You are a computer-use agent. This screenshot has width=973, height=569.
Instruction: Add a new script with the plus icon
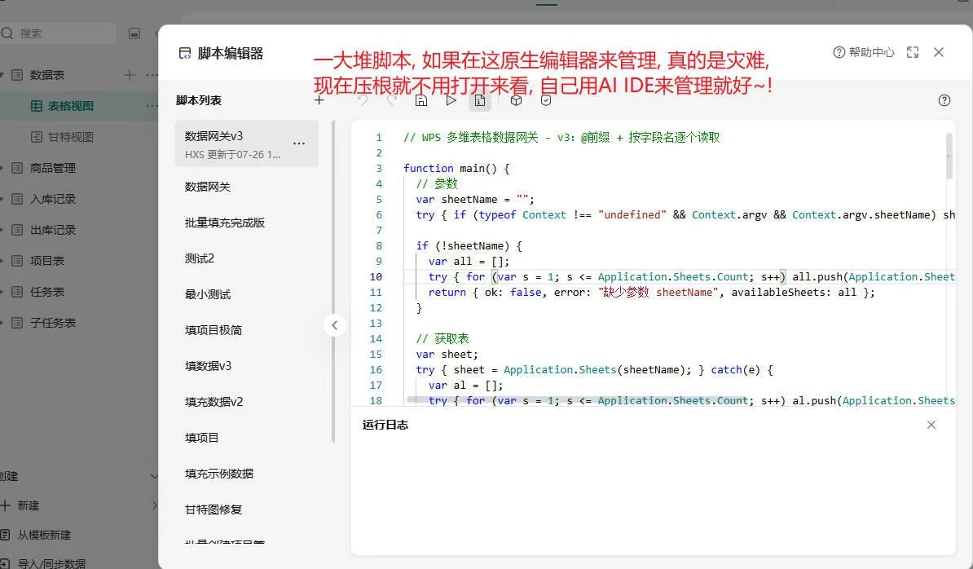coord(319,100)
